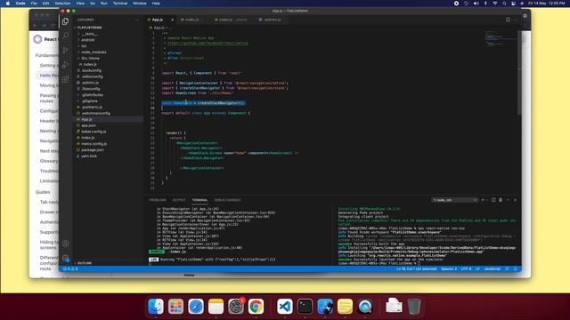The height and width of the screenshot is (320, 570).
Task: Open the Manage gear icon in VS Code
Action: (65, 259)
